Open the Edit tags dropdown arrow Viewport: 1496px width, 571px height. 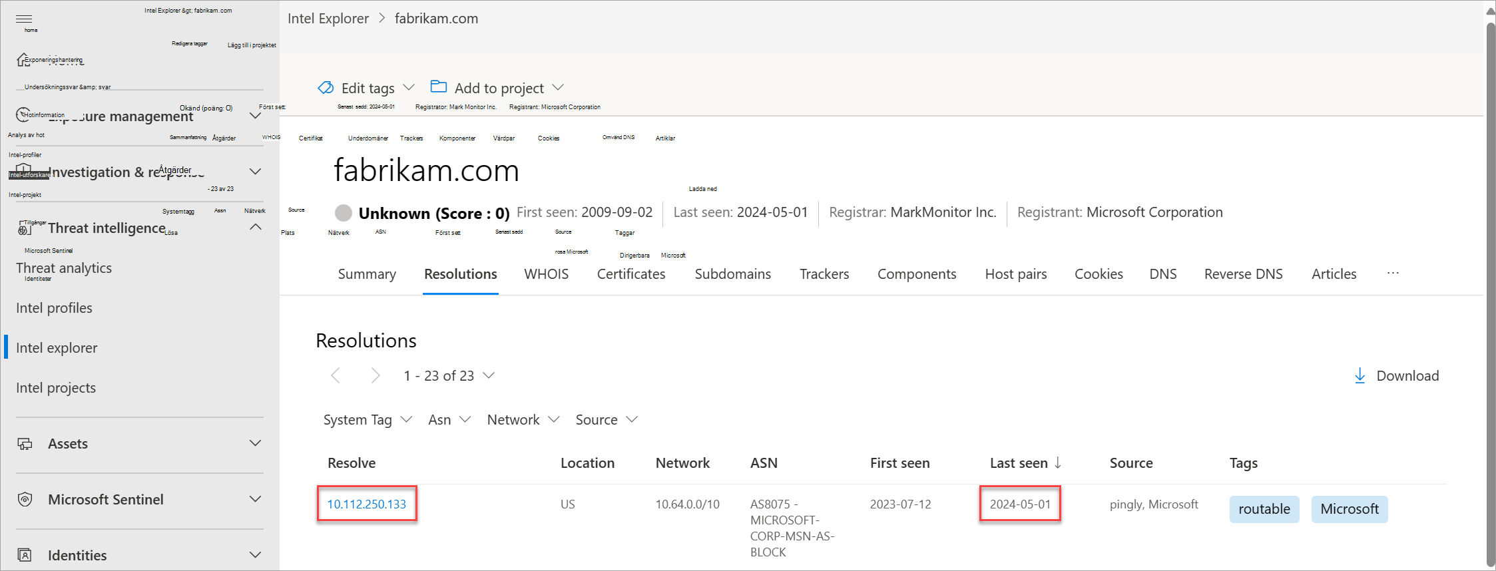(409, 87)
